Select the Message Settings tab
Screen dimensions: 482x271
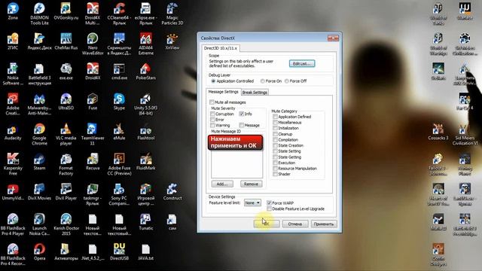pos(223,92)
